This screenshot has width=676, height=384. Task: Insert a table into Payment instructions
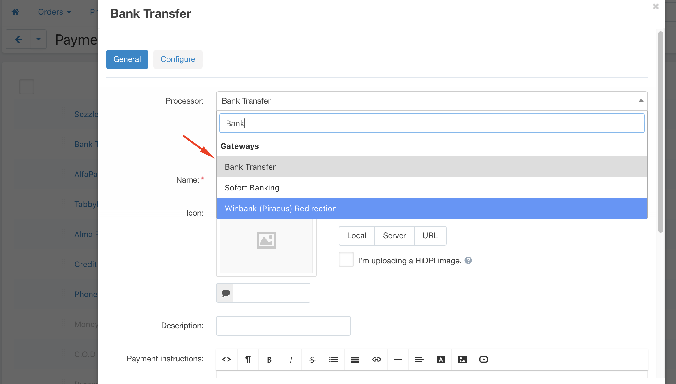pyautogui.click(x=355, y=359)
